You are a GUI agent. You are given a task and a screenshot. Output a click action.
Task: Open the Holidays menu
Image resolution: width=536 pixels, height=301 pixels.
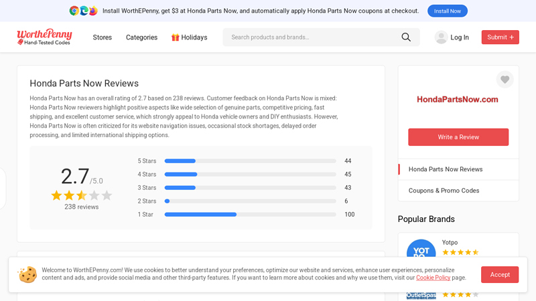tap(190, 37)
